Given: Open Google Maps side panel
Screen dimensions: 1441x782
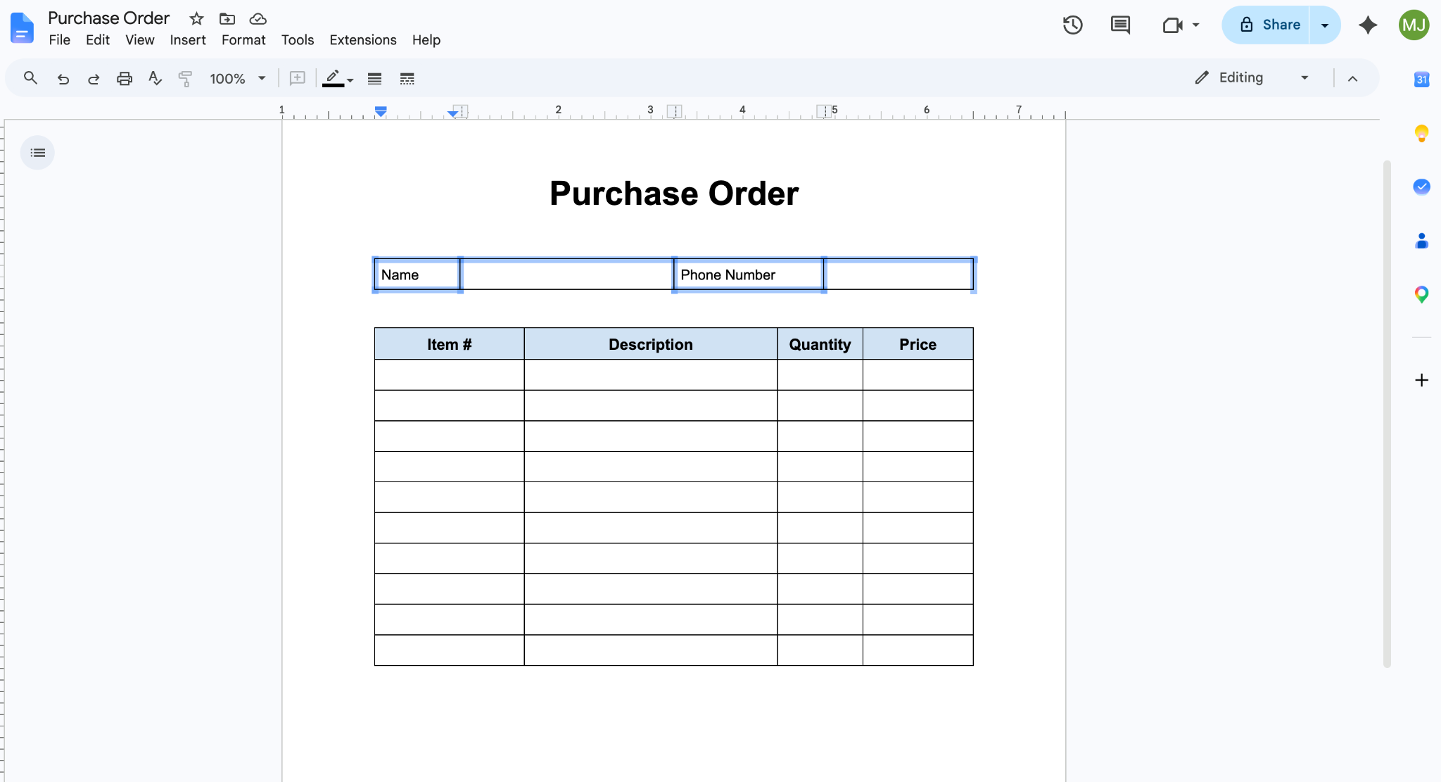Looking at the screenshot, I should pyautogui.click(x=1421, y=294).
